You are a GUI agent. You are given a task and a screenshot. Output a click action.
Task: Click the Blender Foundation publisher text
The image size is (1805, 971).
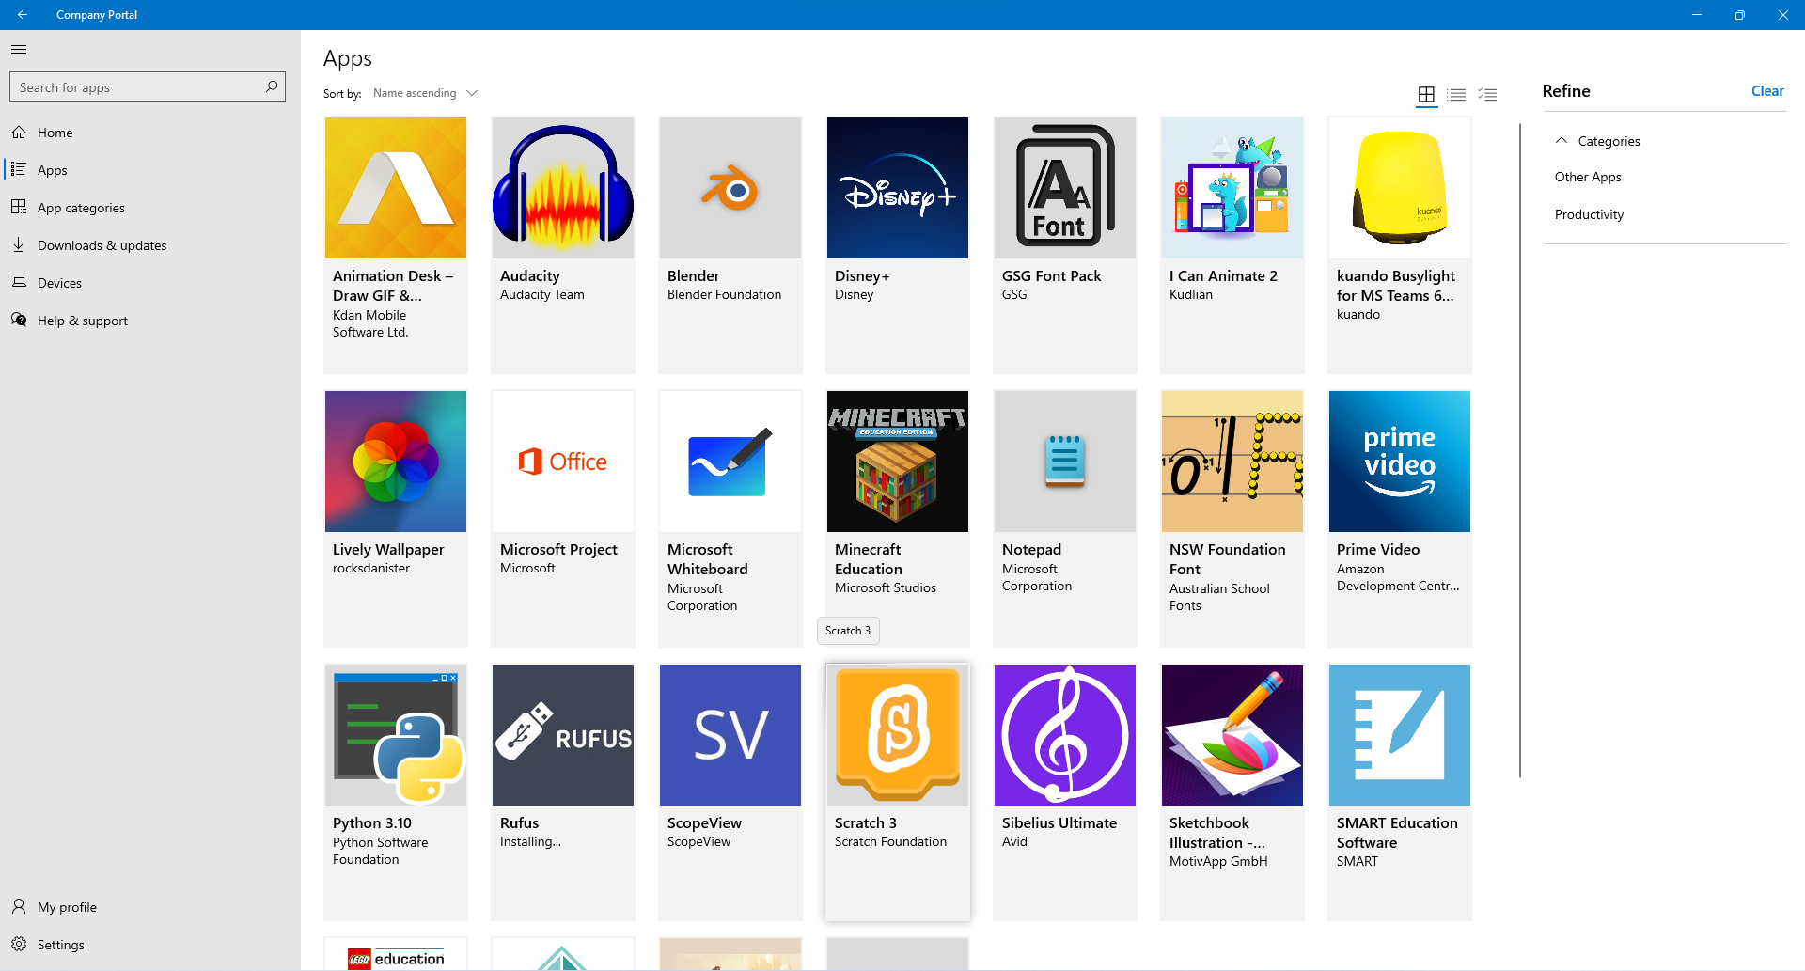(724, 294)
